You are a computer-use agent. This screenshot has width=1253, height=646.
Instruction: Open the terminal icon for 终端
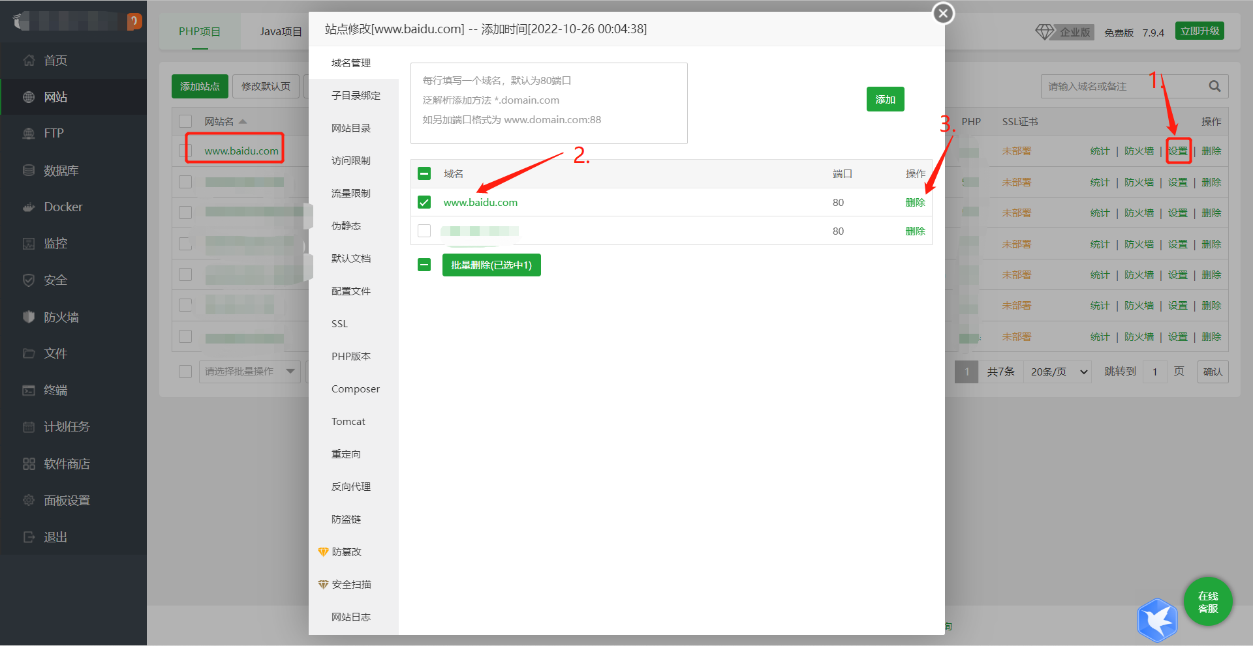[29, 390]
